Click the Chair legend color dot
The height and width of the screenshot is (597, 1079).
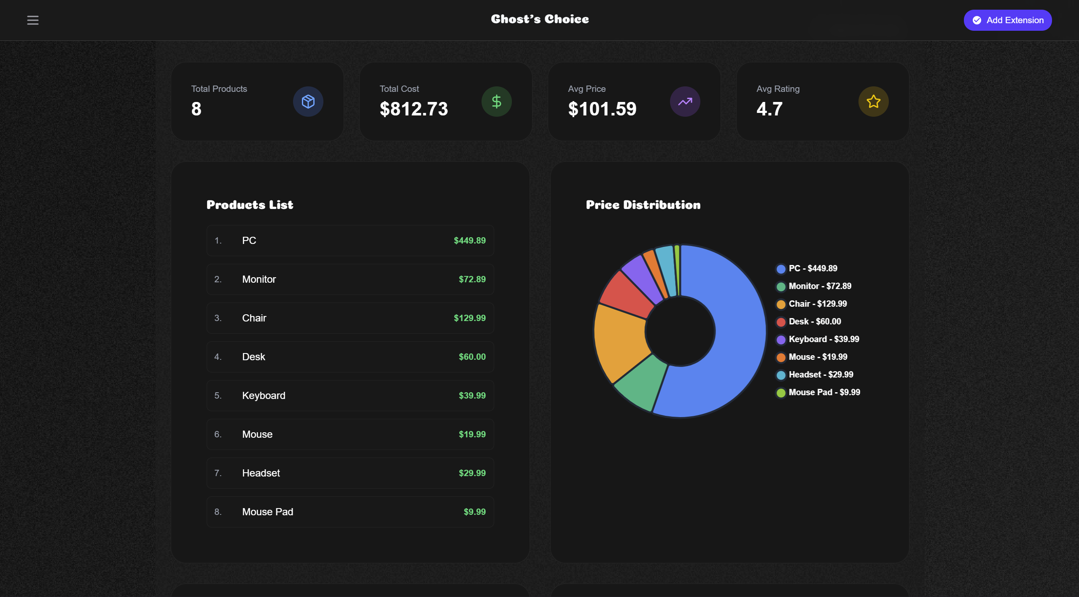pos(781,304)
